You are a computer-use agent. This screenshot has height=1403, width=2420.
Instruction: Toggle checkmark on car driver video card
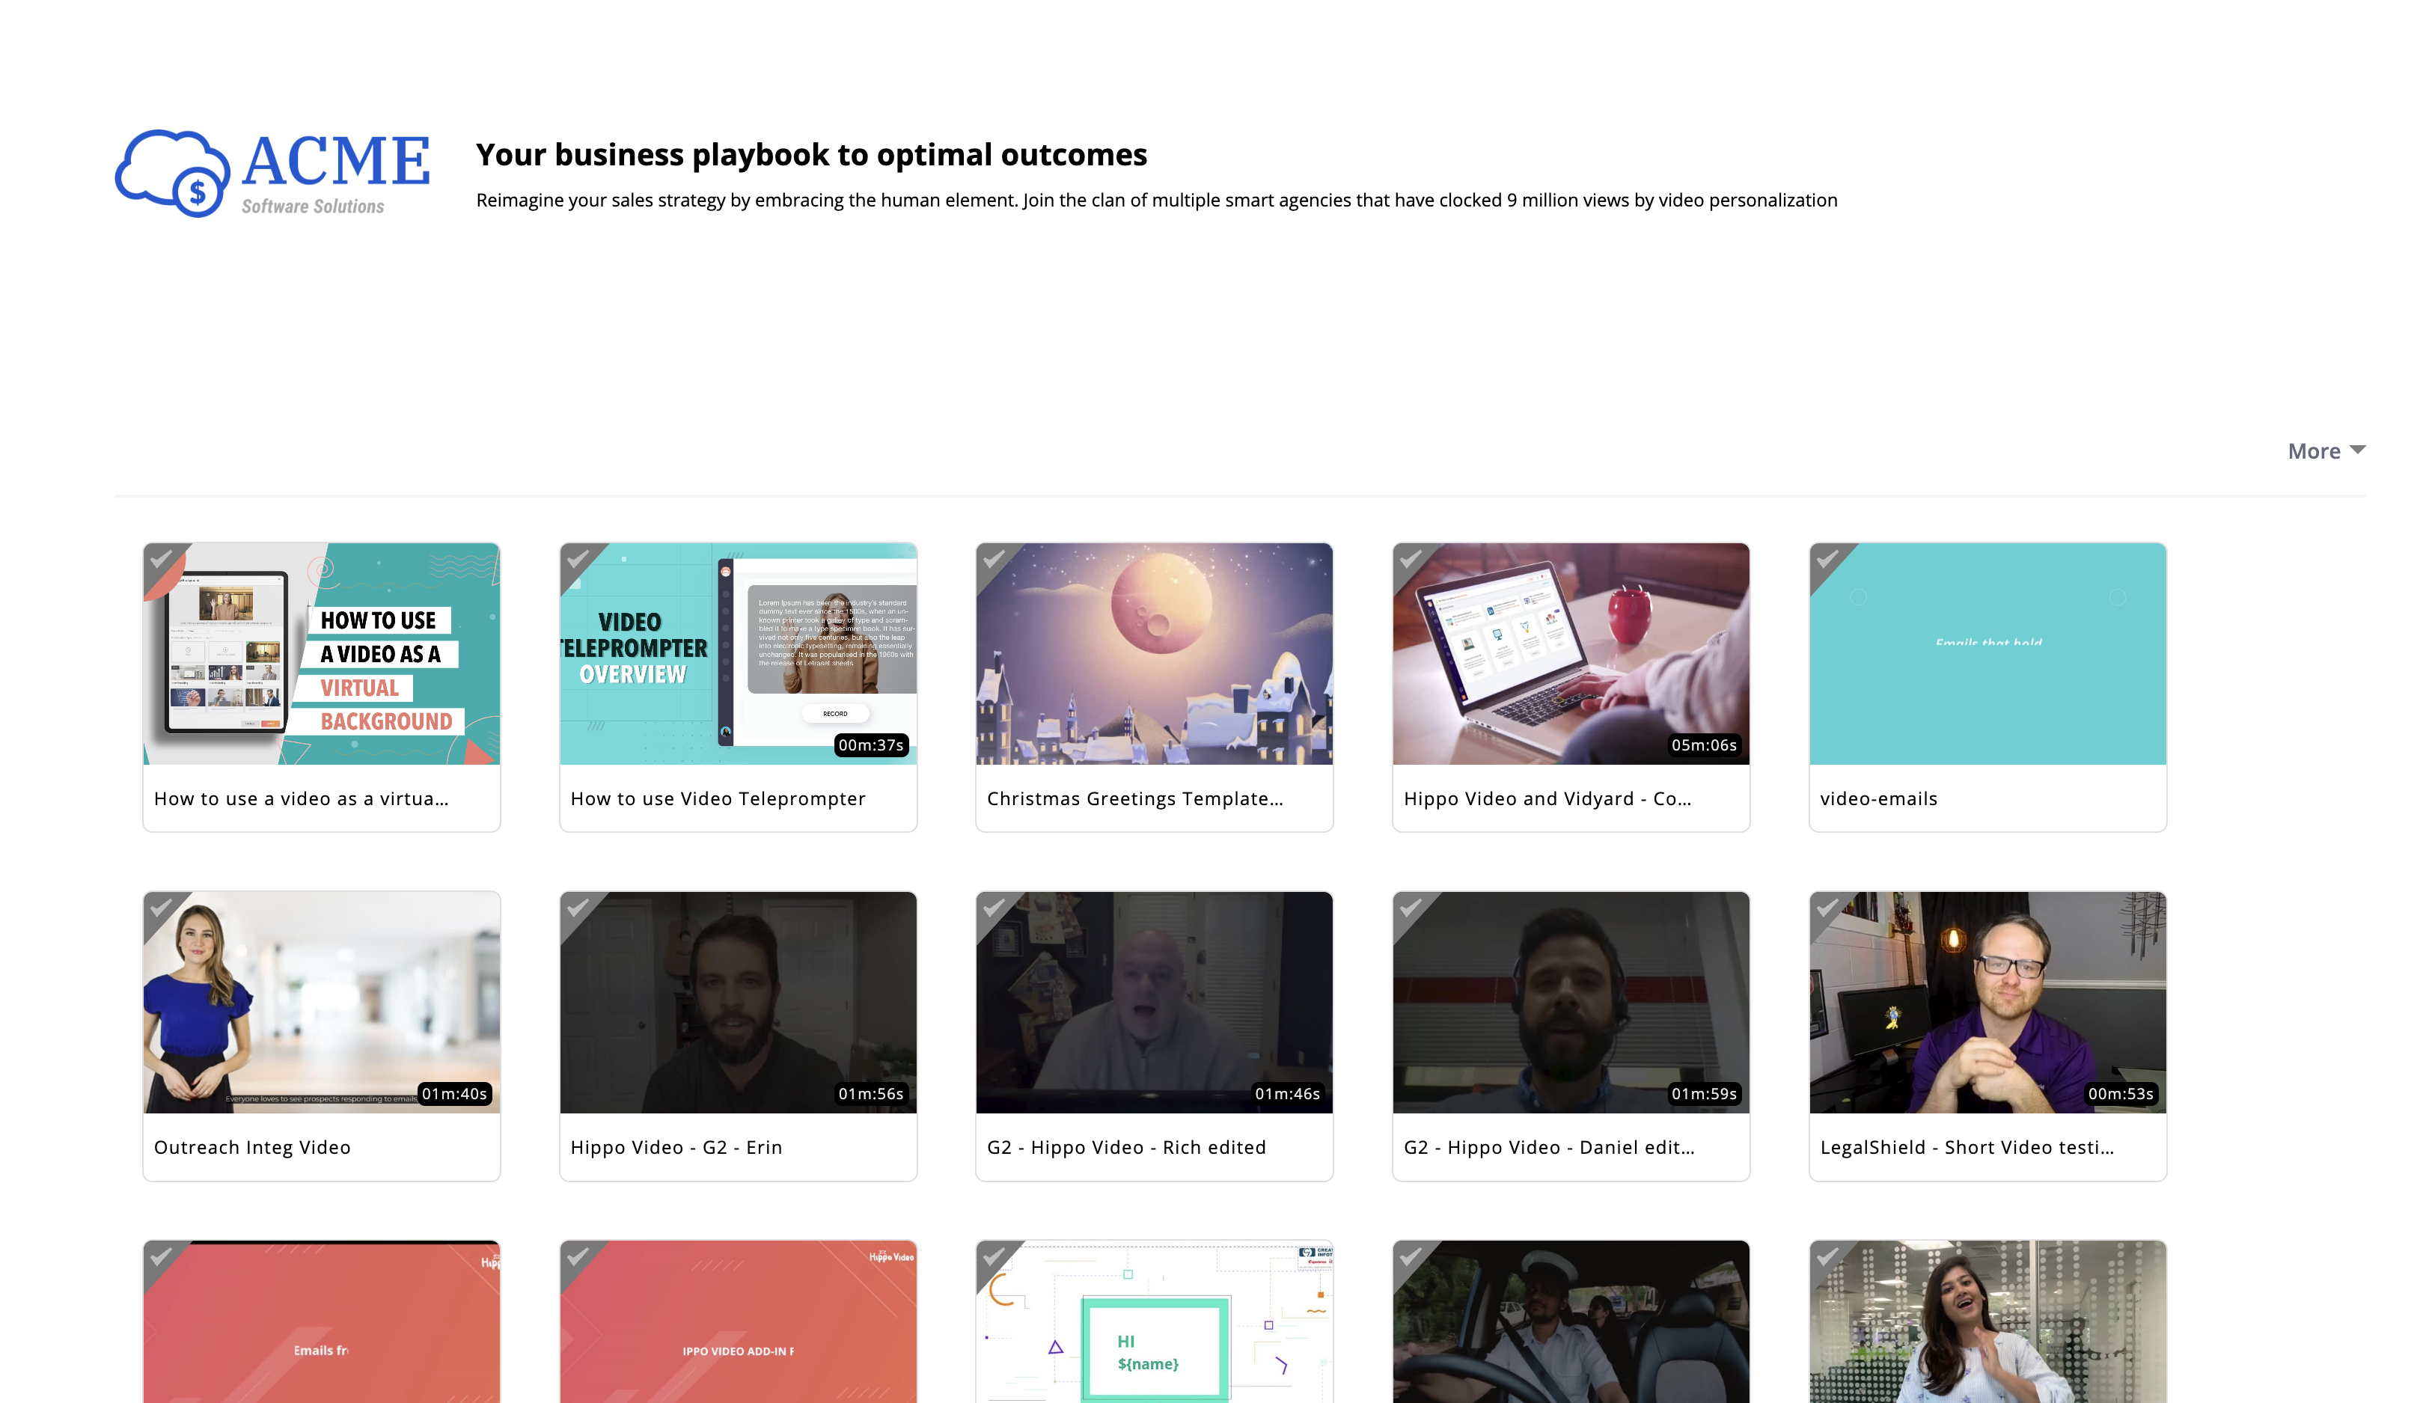pyautogui.click(x=1411, y=1256)
